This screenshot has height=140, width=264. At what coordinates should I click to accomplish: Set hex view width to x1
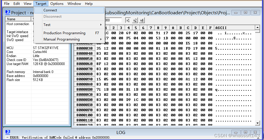pyautogui.click(x=128, y=20)
